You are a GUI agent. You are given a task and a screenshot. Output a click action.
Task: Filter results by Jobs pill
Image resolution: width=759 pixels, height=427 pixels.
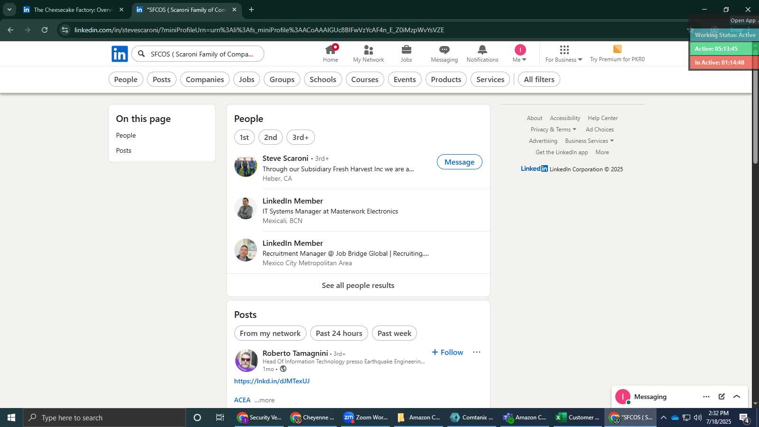tap(247, 79)
